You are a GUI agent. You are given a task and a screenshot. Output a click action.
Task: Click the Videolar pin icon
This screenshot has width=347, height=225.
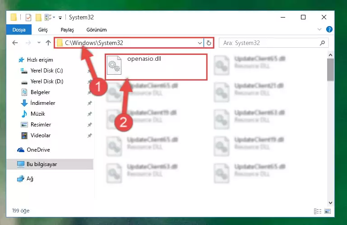[90, 135]
